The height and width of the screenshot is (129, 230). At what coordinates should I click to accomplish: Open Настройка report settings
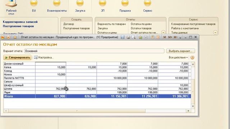tap(44, 57)
